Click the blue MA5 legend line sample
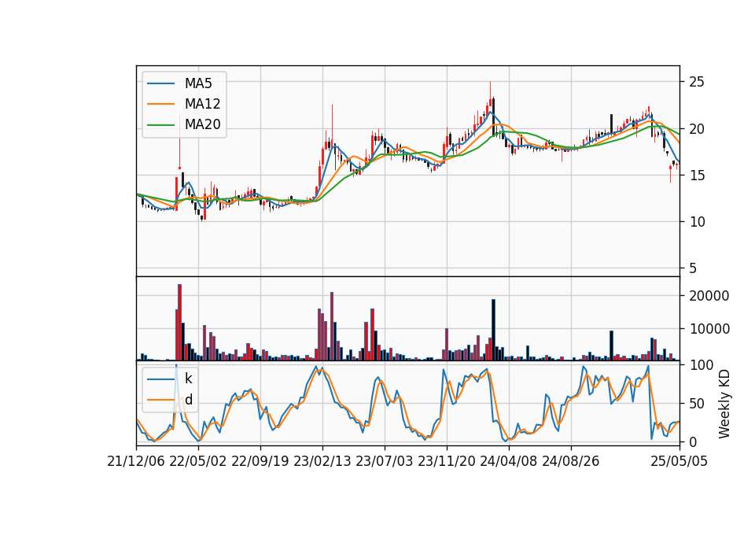Screen dimensions: 755x543 (x=160, y=84)
